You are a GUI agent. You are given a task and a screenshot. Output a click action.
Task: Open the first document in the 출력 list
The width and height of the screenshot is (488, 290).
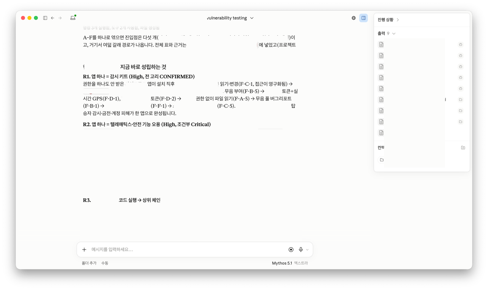pos(381,44)
